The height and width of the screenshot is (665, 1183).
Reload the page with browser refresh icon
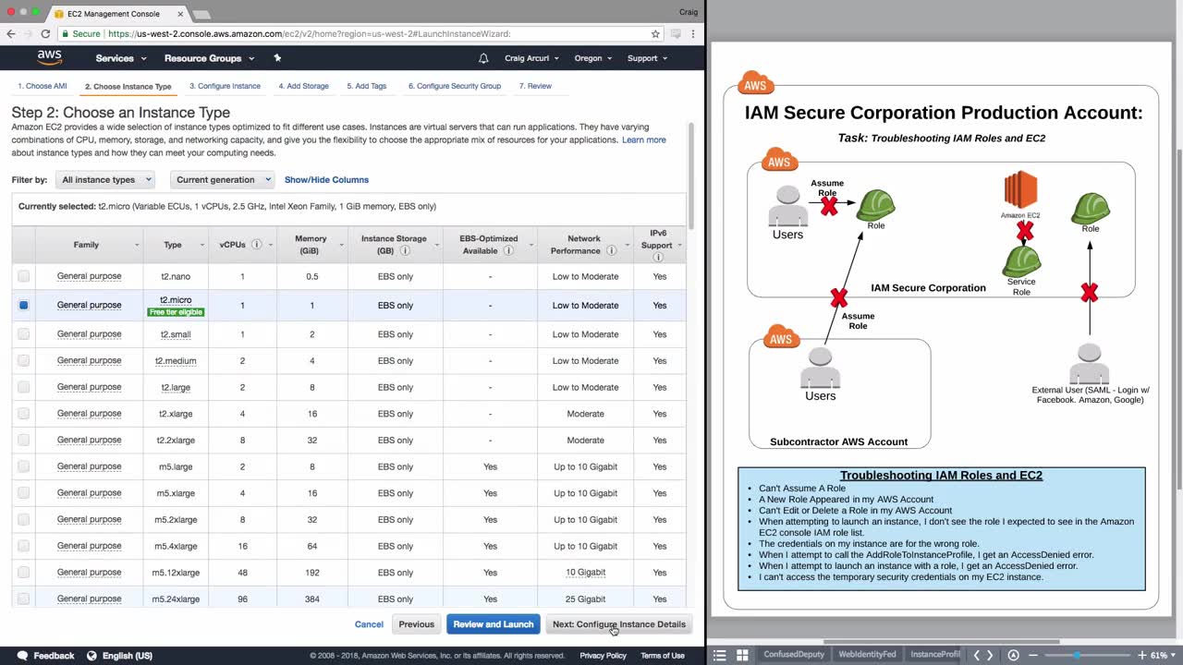pyautogui.click(x=45, y=33)
